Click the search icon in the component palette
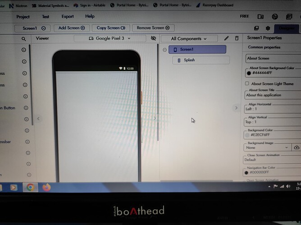301x225 pixels. coord(23,39)
